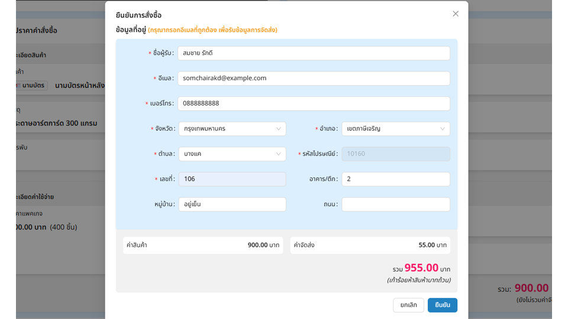
Task: Click the อีเมล email input field
Action: 314,78
